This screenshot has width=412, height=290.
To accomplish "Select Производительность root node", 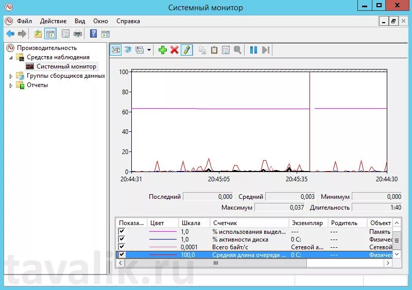I will point(47,48).
